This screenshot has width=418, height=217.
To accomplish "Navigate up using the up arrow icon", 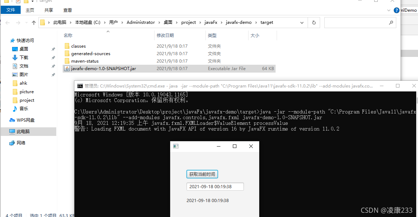I will tap(33, 22).
